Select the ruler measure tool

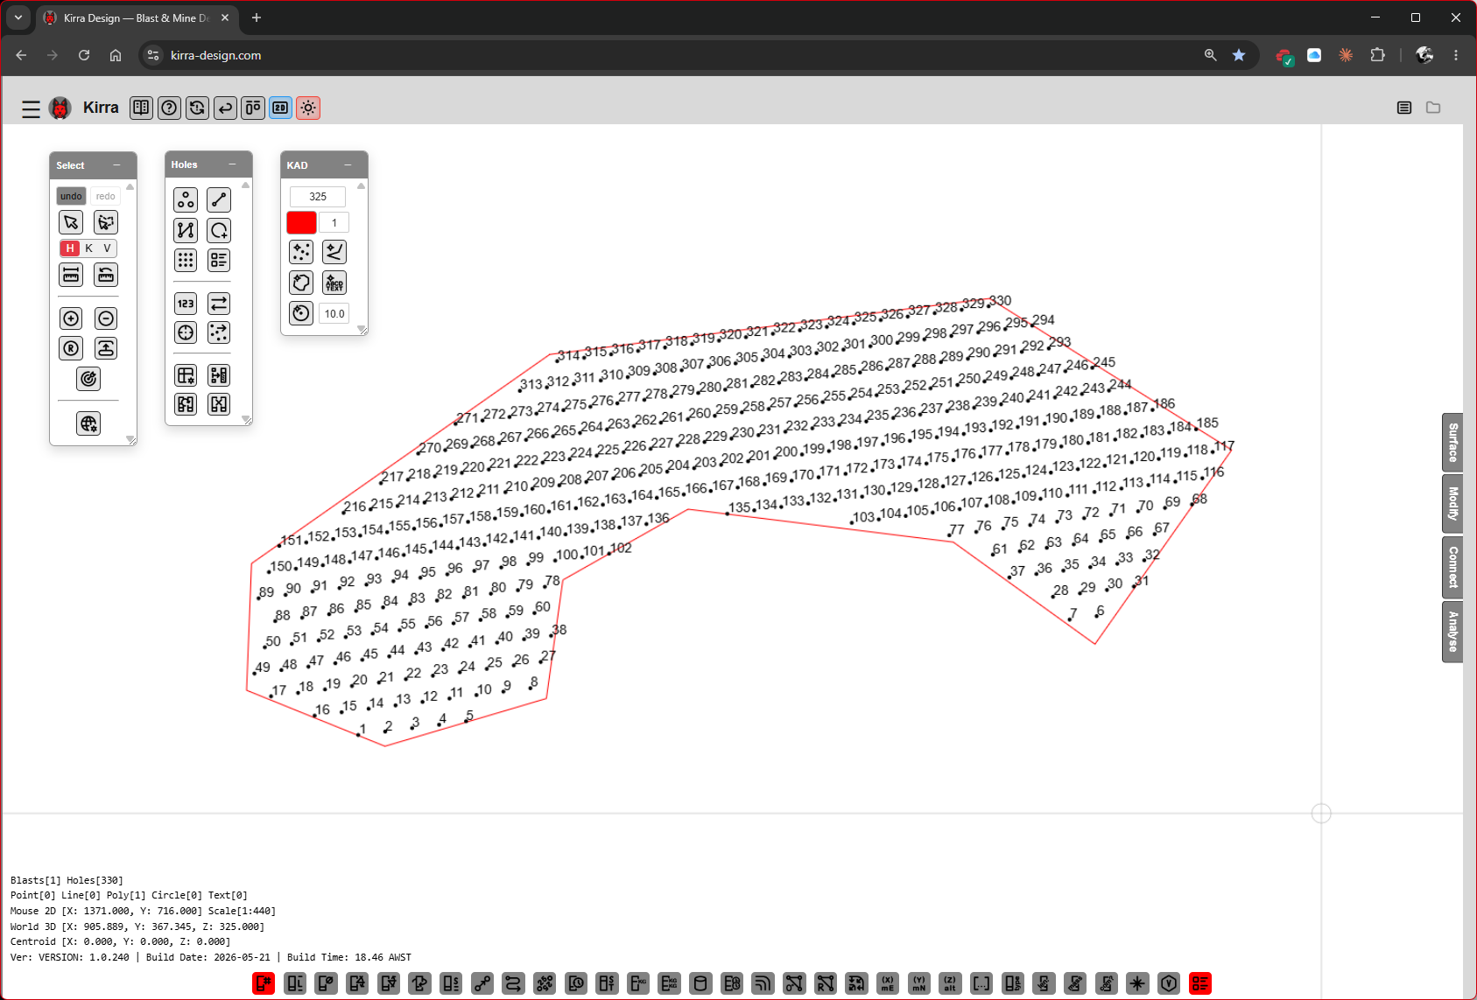71,275
